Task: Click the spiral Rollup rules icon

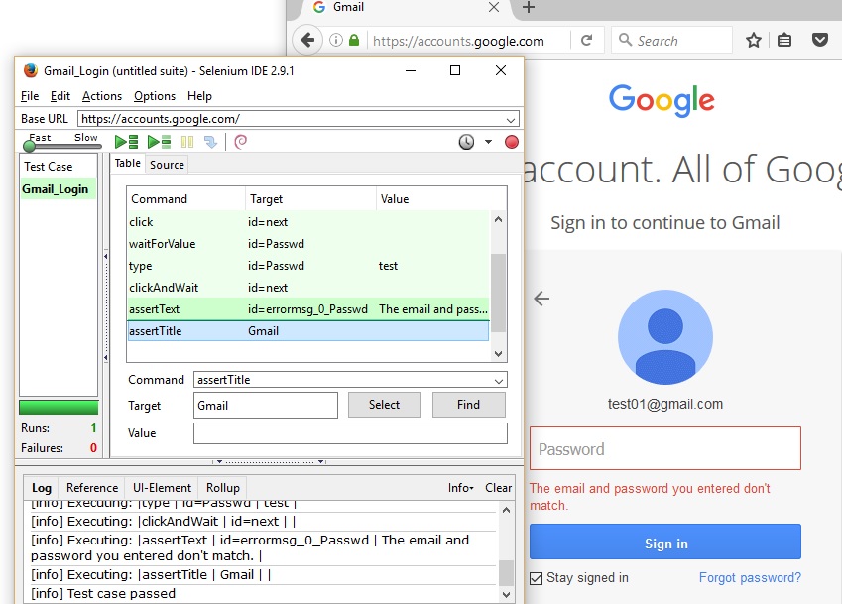Action: 241,142
